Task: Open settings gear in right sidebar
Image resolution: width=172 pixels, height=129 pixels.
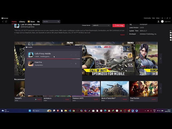Action: click(x=171, y=40)
